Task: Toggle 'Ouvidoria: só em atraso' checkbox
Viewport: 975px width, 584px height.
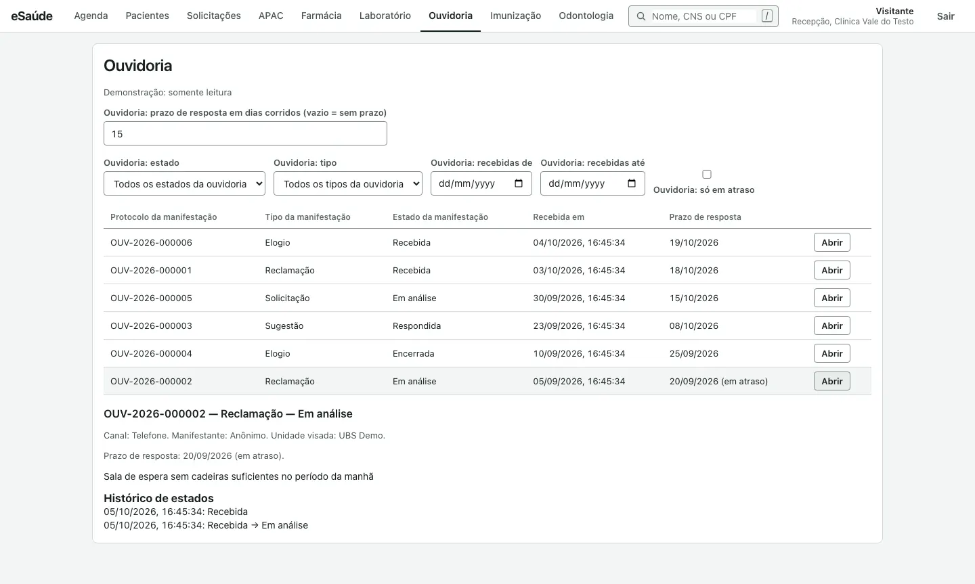Action: pos(707,174)
